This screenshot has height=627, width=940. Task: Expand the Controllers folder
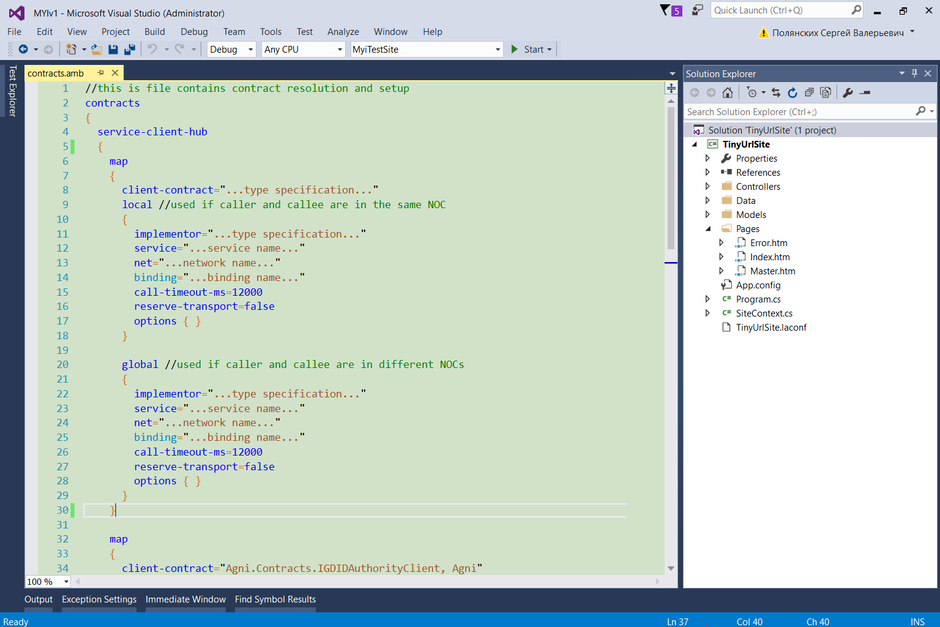[707, 186]
